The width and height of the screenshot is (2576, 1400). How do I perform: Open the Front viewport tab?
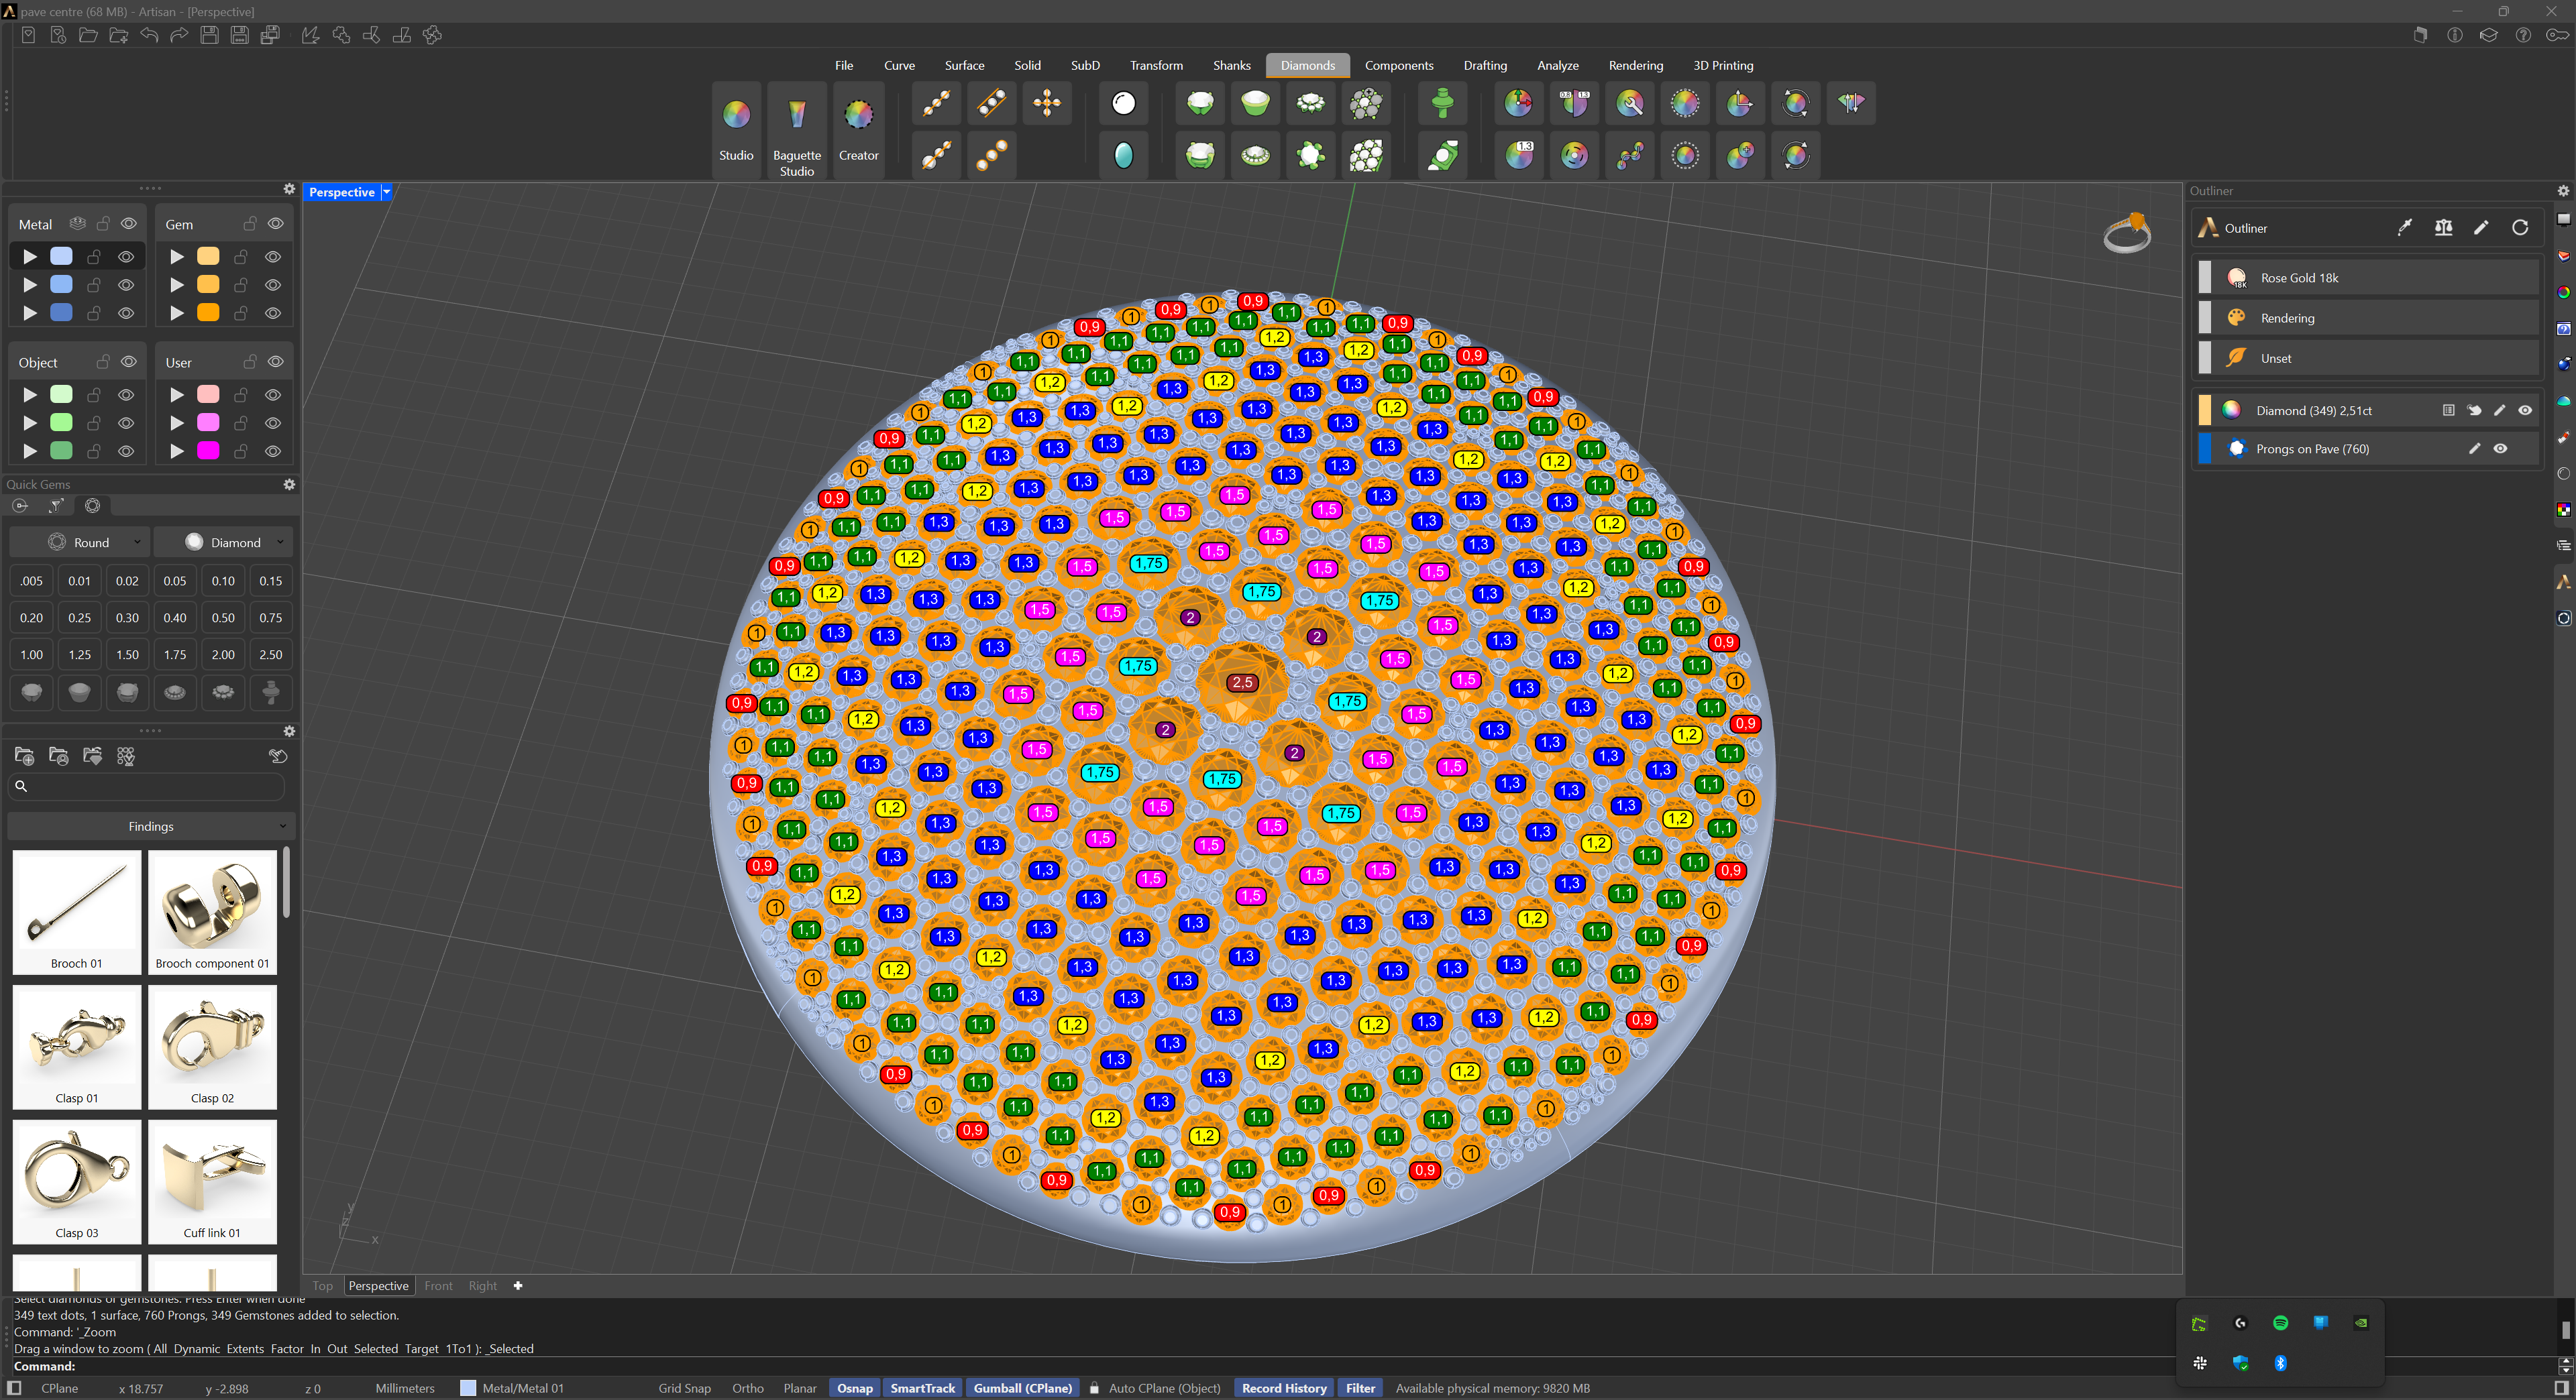coord(438,1286)
